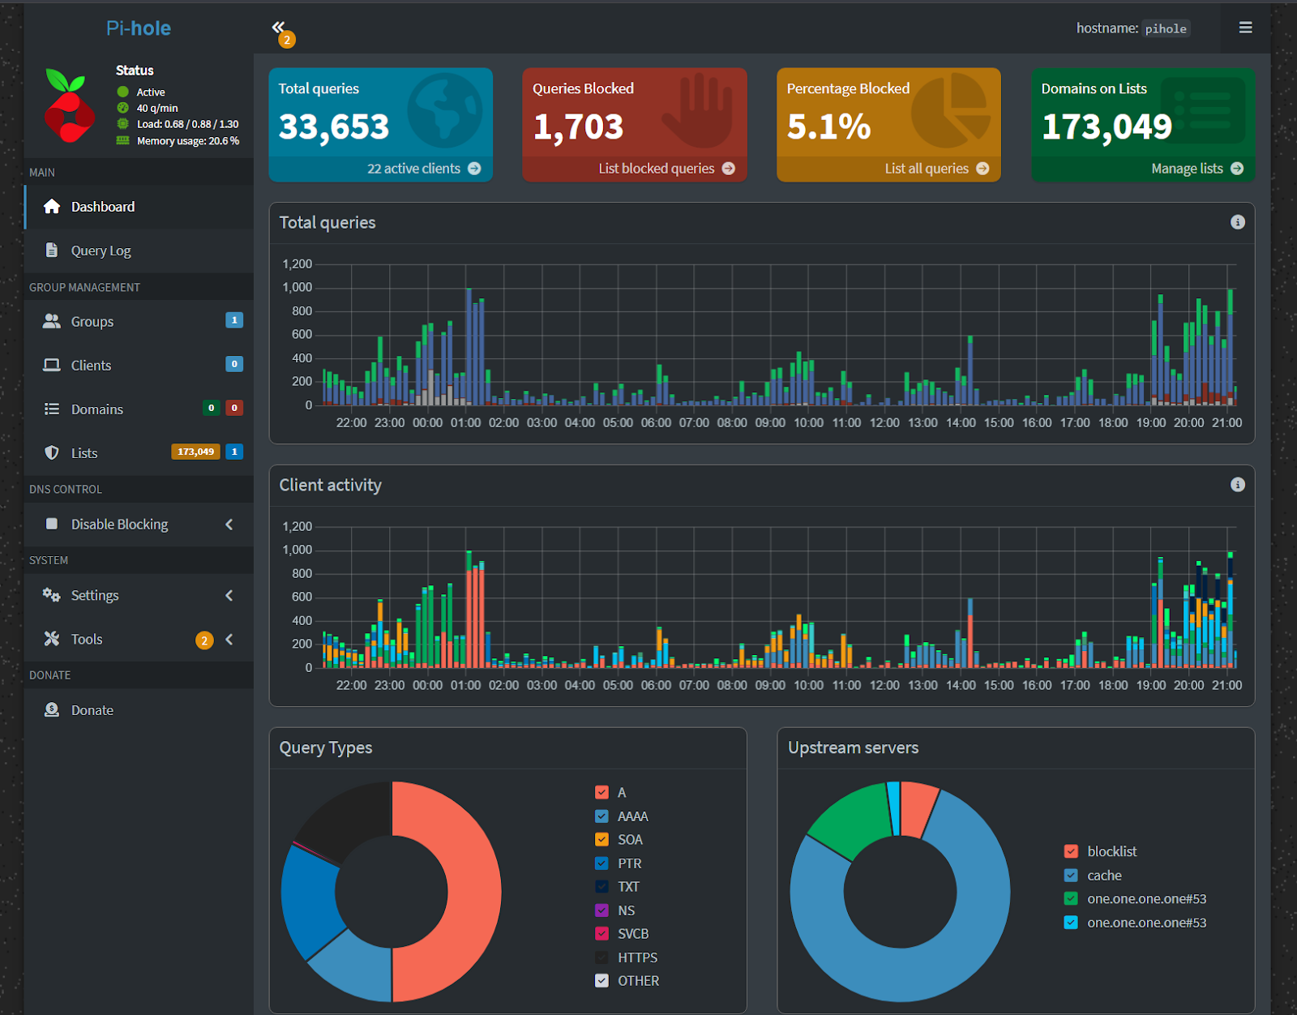The width and height of the screenshot is (1297, 1015).
Task: Click the Disable Blocking stop icon
Action: coord(52,524)
